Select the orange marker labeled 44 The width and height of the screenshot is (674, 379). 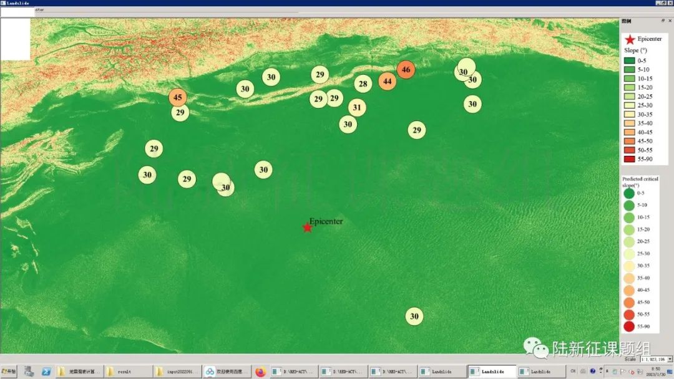tap(388, 82)
